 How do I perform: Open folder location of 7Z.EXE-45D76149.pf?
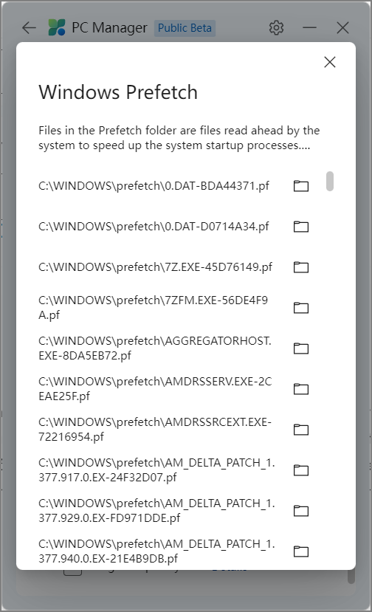[x=301, y=267]
